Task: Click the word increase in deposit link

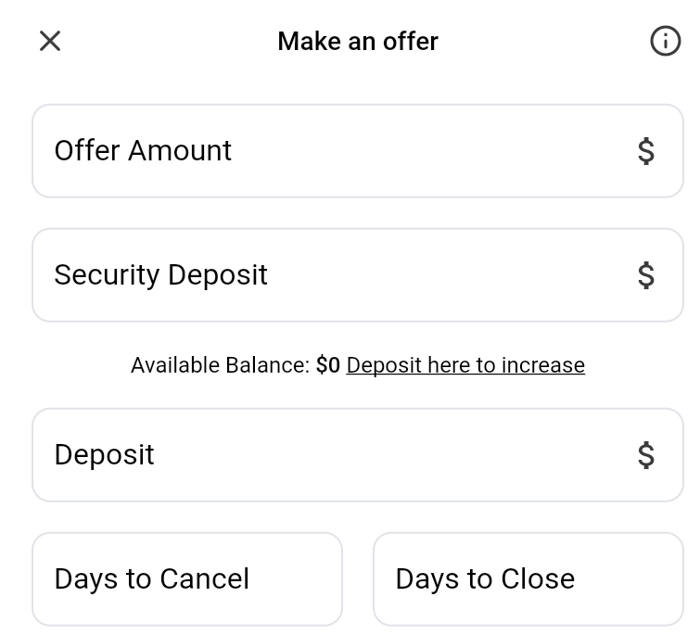Action: pos(543,365)
